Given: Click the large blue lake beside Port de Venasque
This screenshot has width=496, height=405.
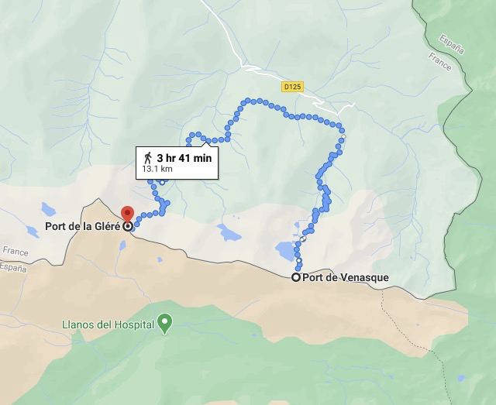Looking at the screenshot, I should click(286, 251).
